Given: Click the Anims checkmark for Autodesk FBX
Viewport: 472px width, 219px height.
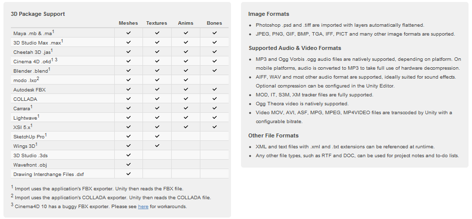Looking at the screenshot, I should [x=186, y=89].
